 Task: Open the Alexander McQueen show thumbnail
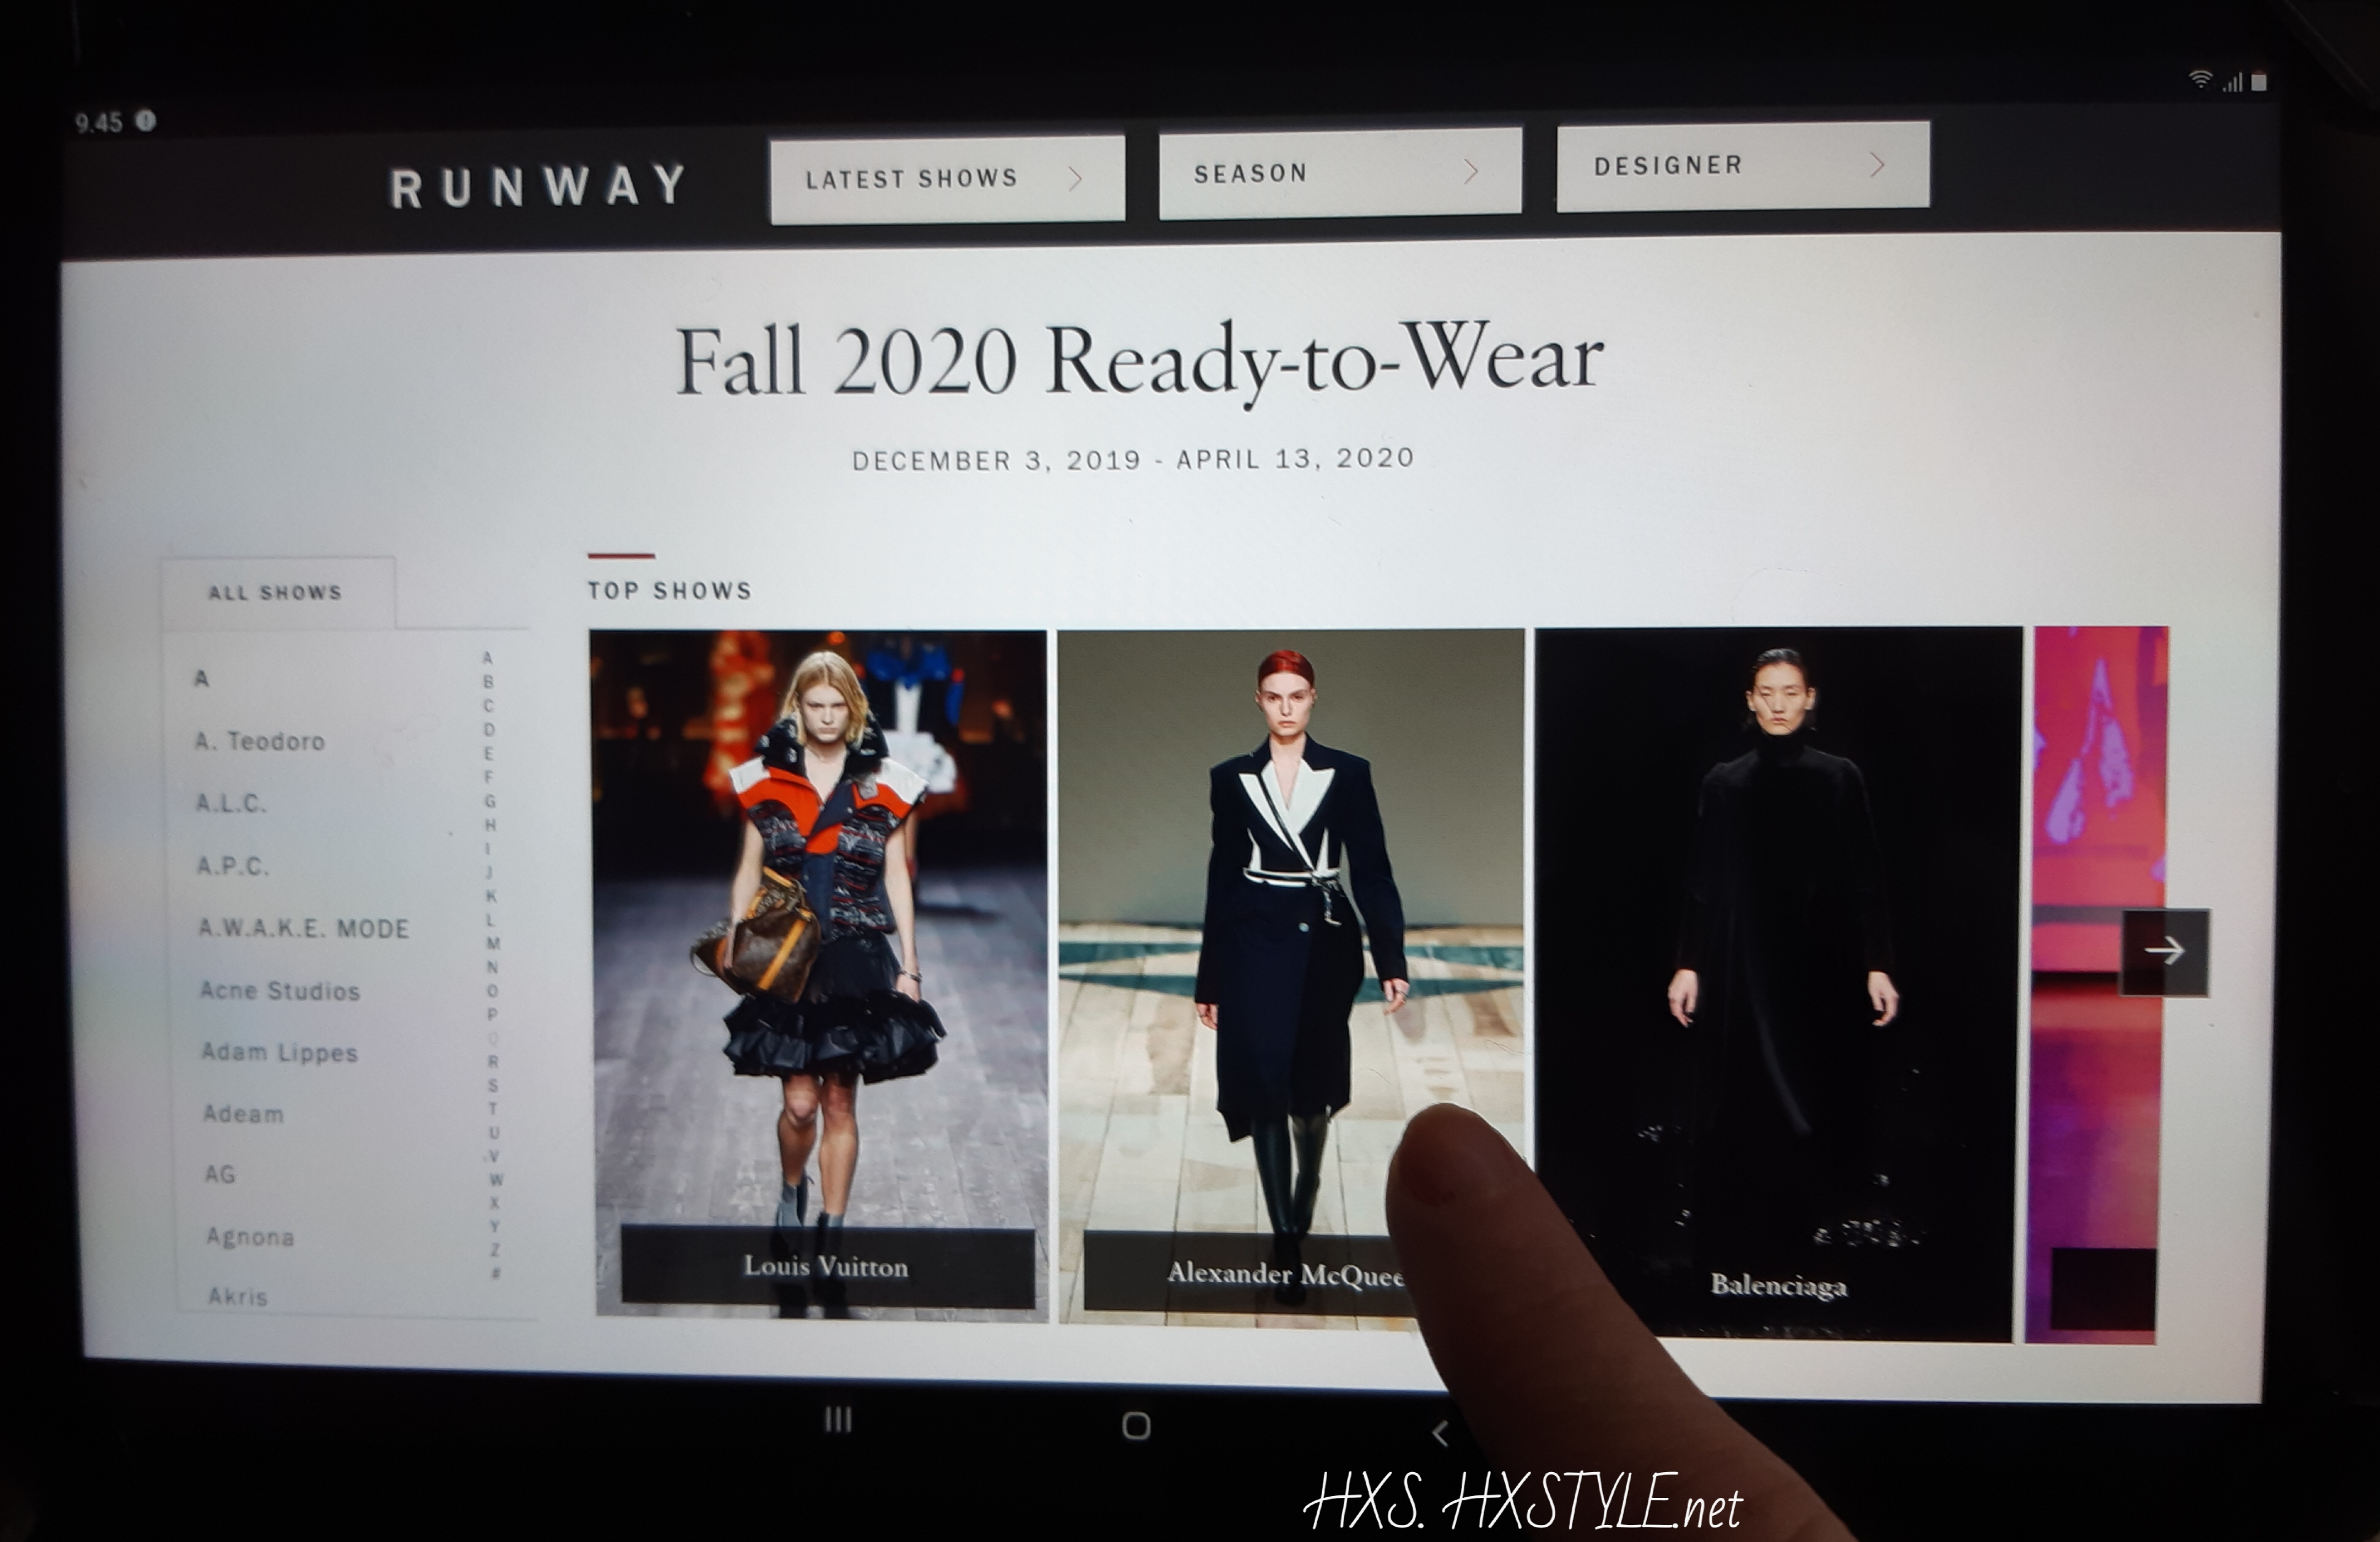click(x=1291, y=977)
